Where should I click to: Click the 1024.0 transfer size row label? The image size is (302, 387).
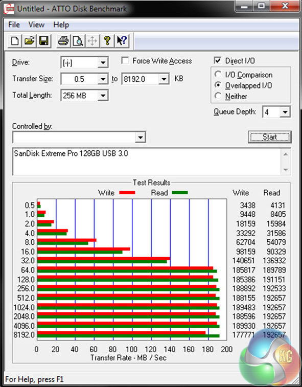tap(24, 308)
